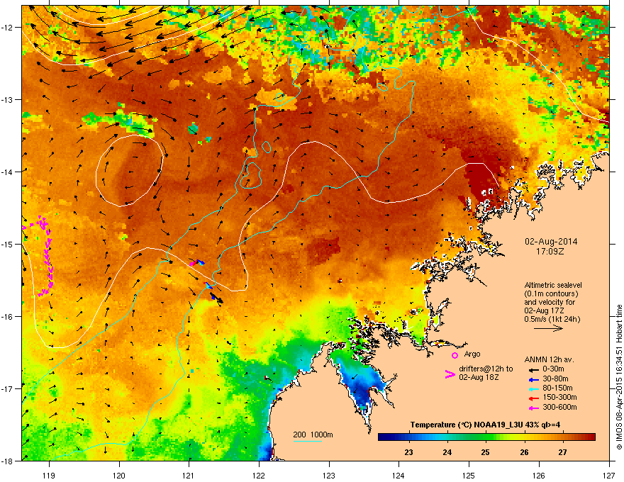
Task: Click the longitude axis label 124
Action: (x=399, y=475)
